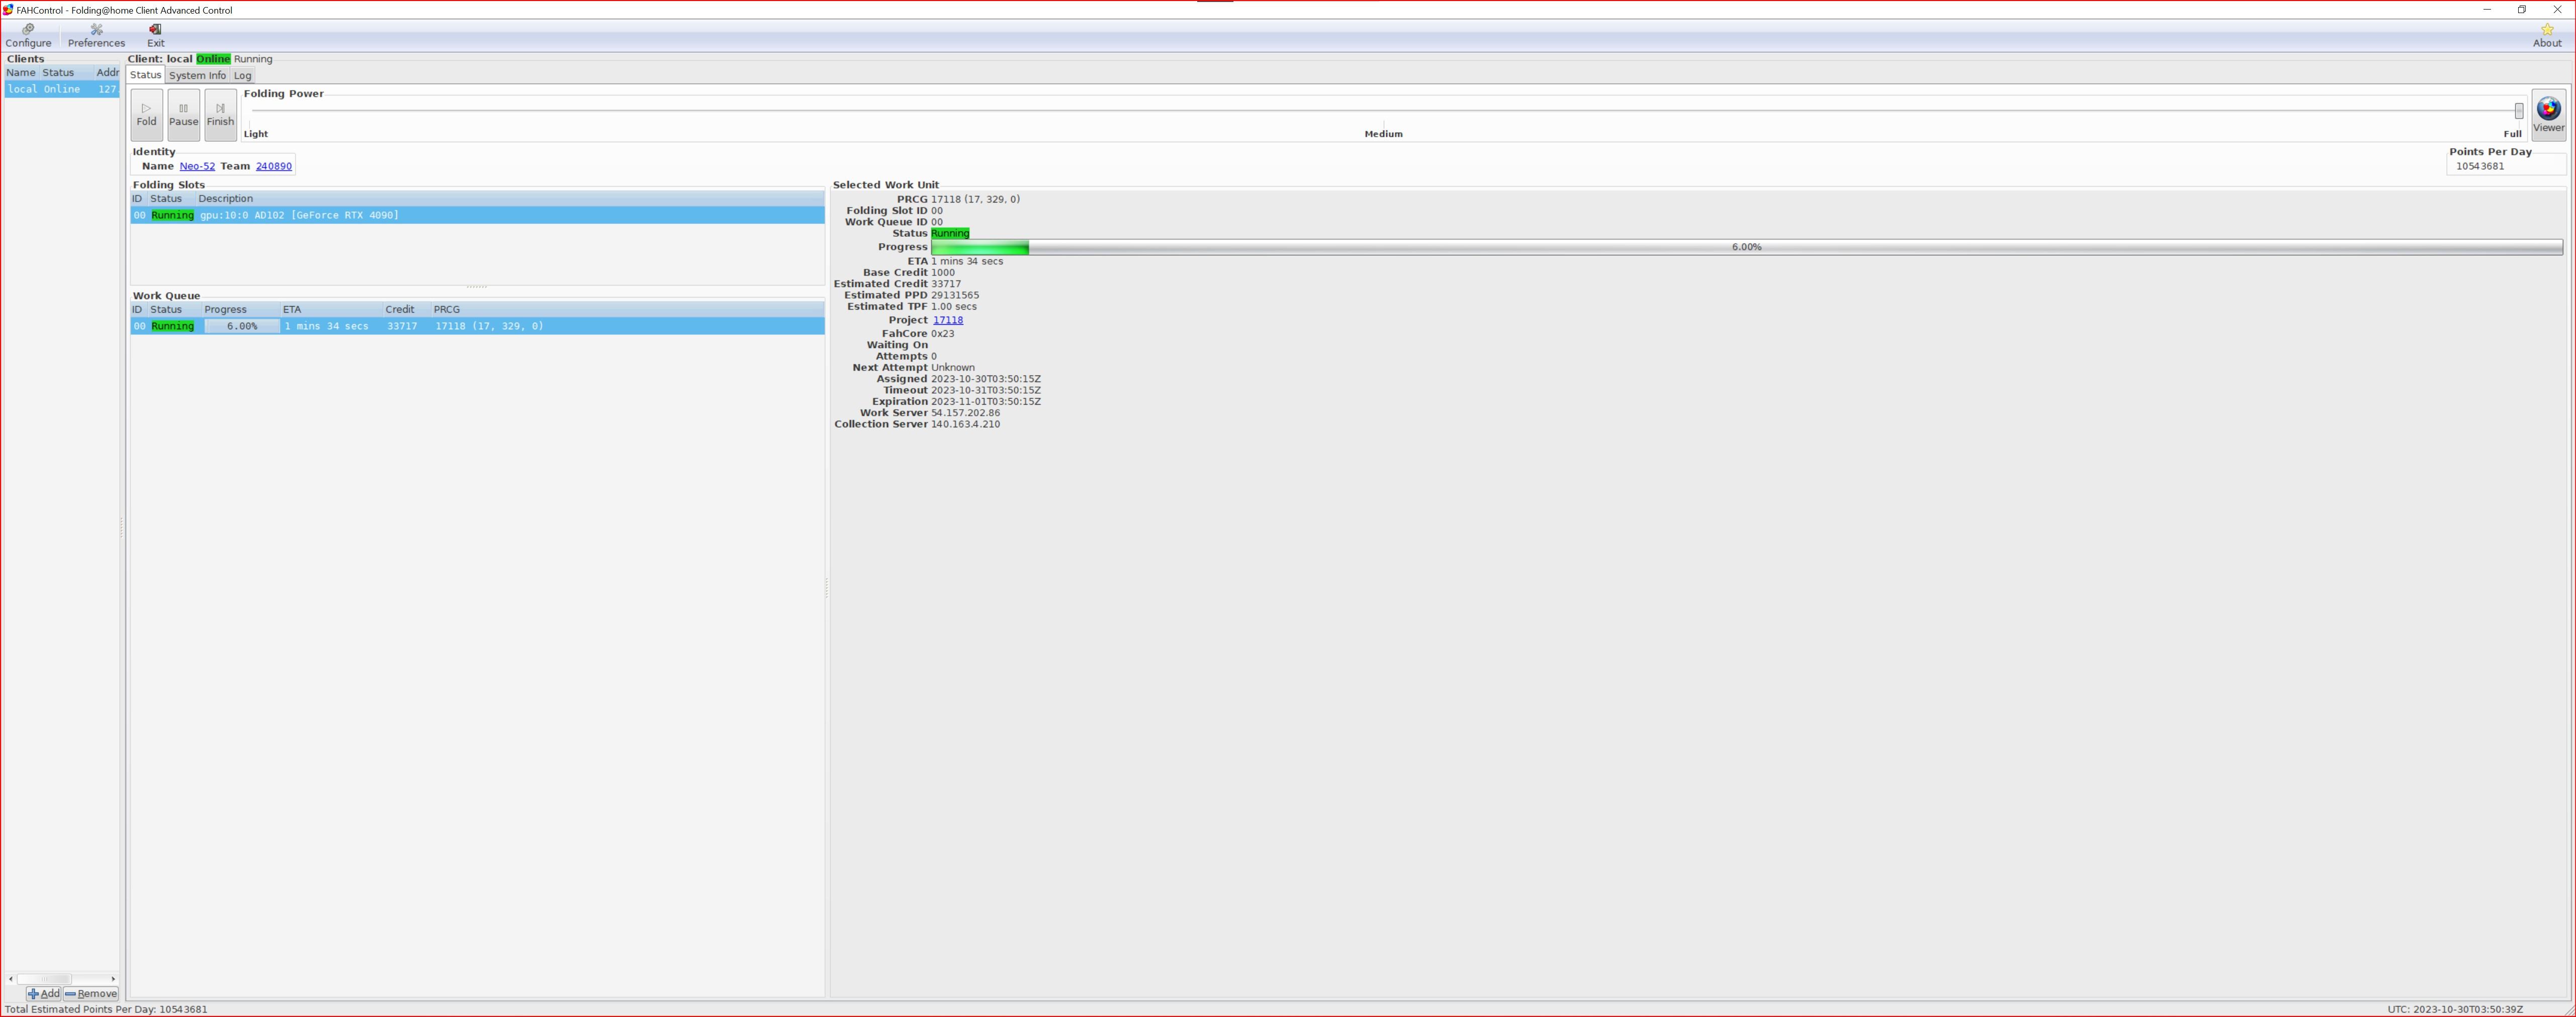Click the Add client button

[44, 993]
